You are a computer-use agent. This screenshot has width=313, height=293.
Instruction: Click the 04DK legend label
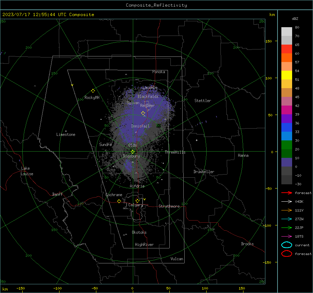click(x=299, y=201)
